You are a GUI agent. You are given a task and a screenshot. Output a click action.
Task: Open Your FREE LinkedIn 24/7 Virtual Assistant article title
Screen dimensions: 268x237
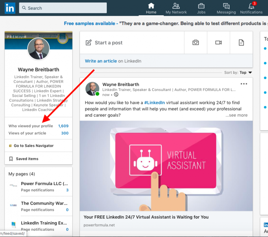pyautogui.click(x=146, y=217)
